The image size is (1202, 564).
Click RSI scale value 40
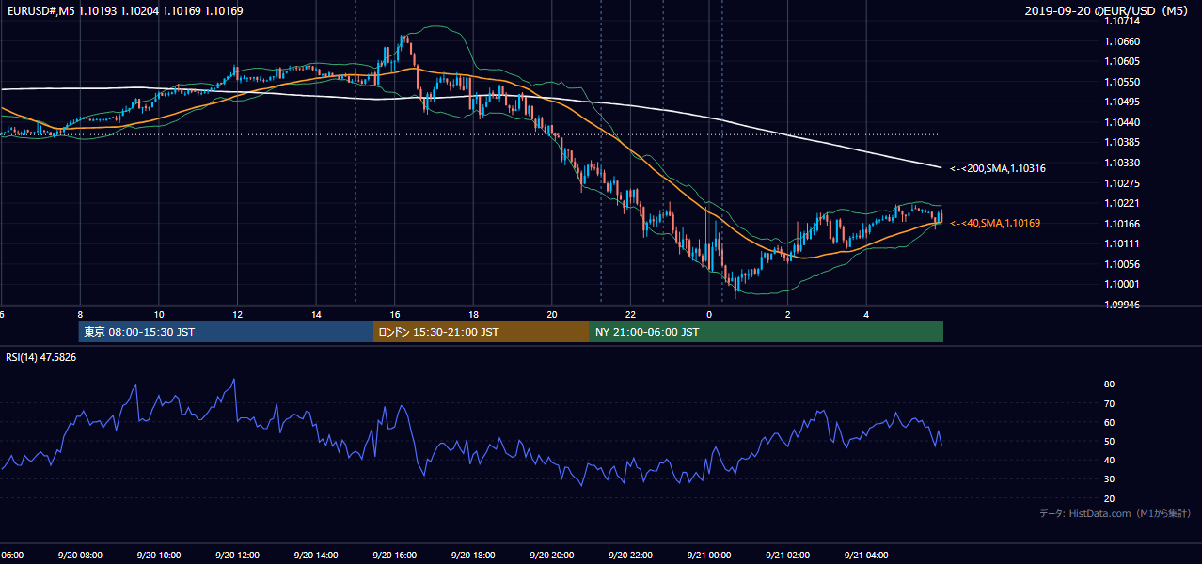click(x=1110, y=460)
